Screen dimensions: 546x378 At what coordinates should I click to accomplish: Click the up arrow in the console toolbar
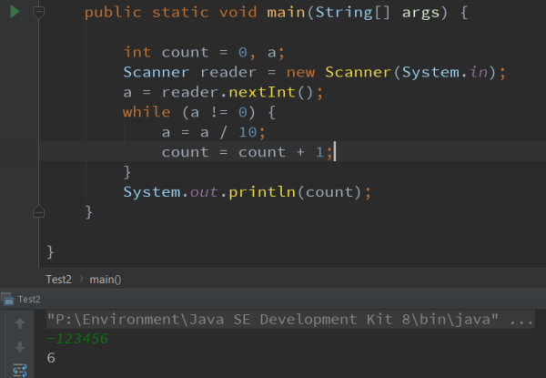point(19,323)
